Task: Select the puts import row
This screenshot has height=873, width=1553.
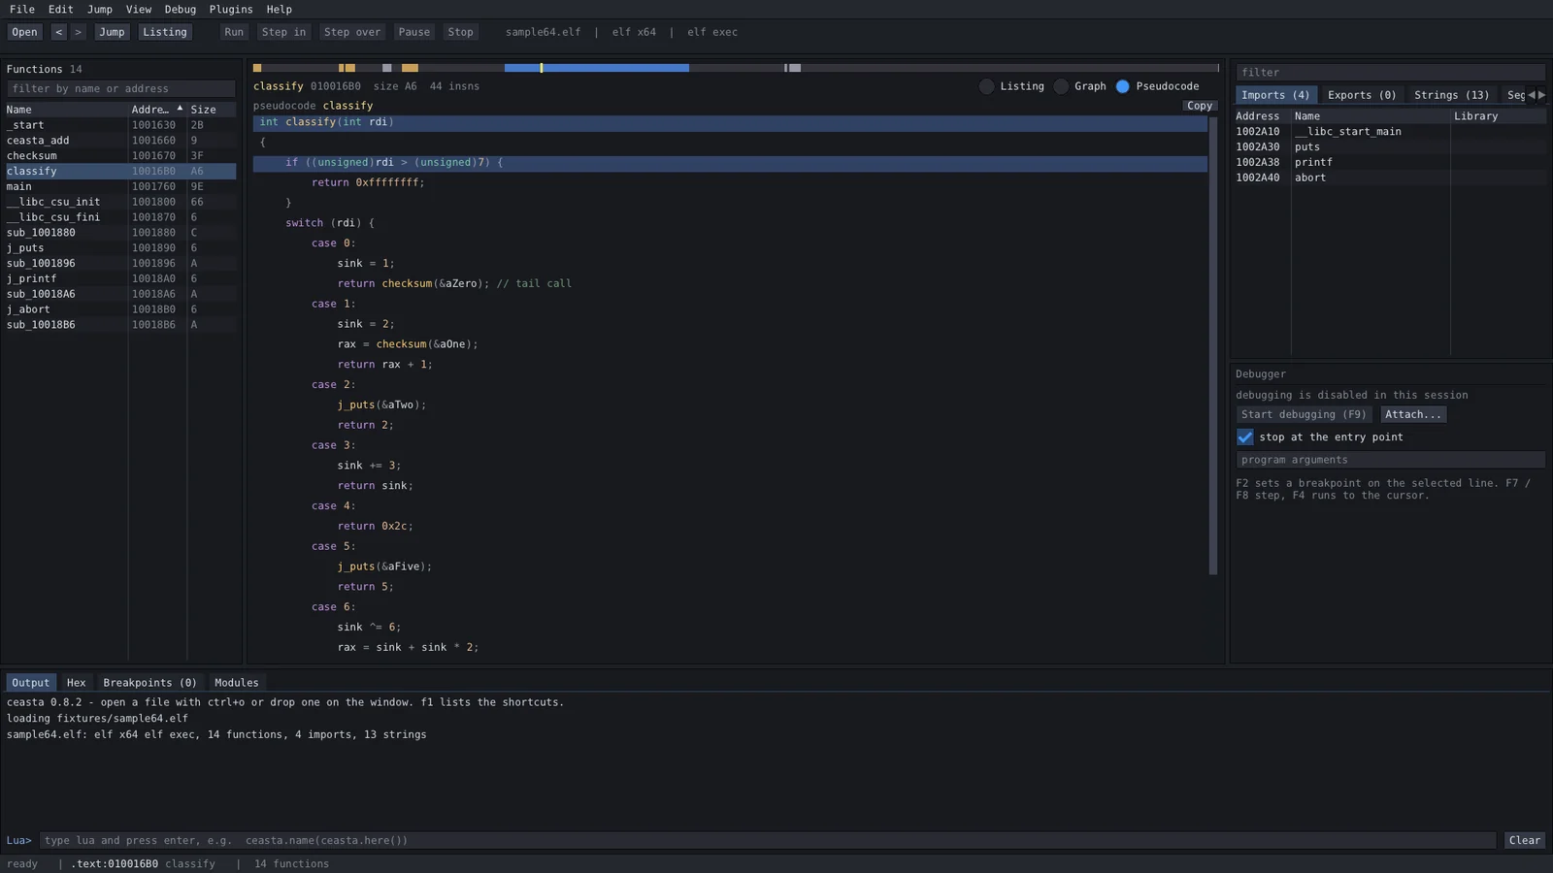Action: [x=1390, y=147]
